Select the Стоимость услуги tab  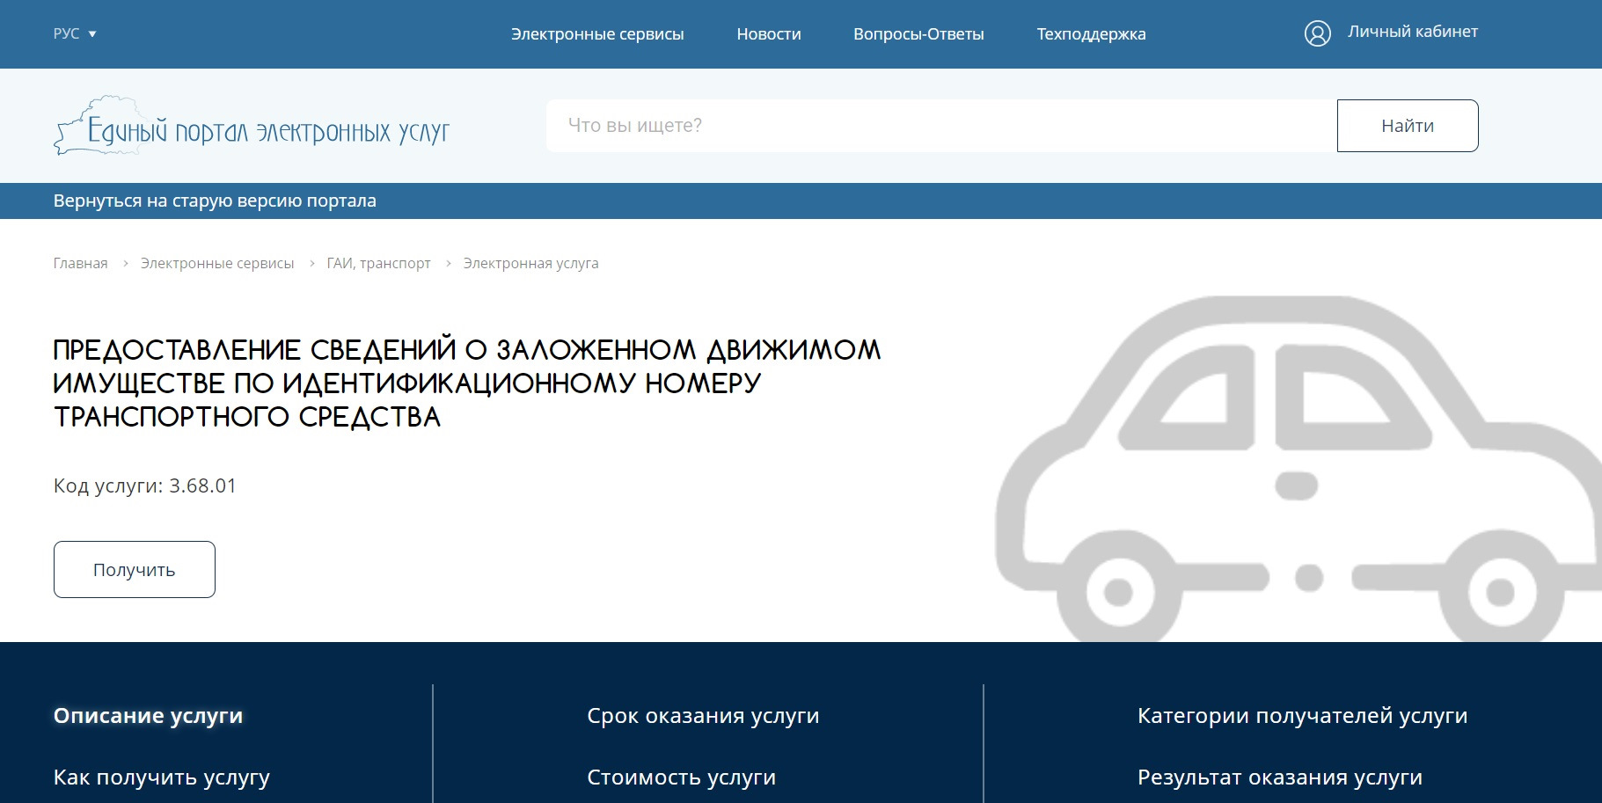681,777
